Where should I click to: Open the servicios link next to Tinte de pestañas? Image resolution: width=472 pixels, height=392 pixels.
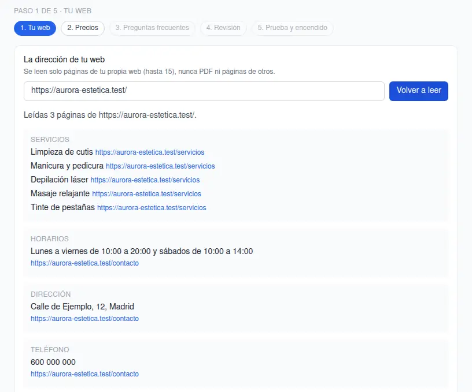coord(152,208)
